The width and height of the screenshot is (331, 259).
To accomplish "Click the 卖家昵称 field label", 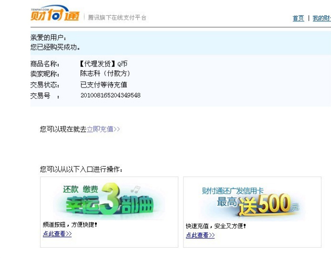I will click(45, 74).
